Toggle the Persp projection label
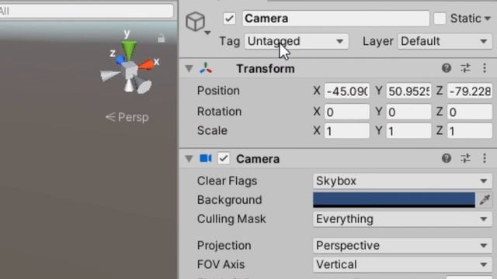Viewport: 497px width, 279px height. 127,117
